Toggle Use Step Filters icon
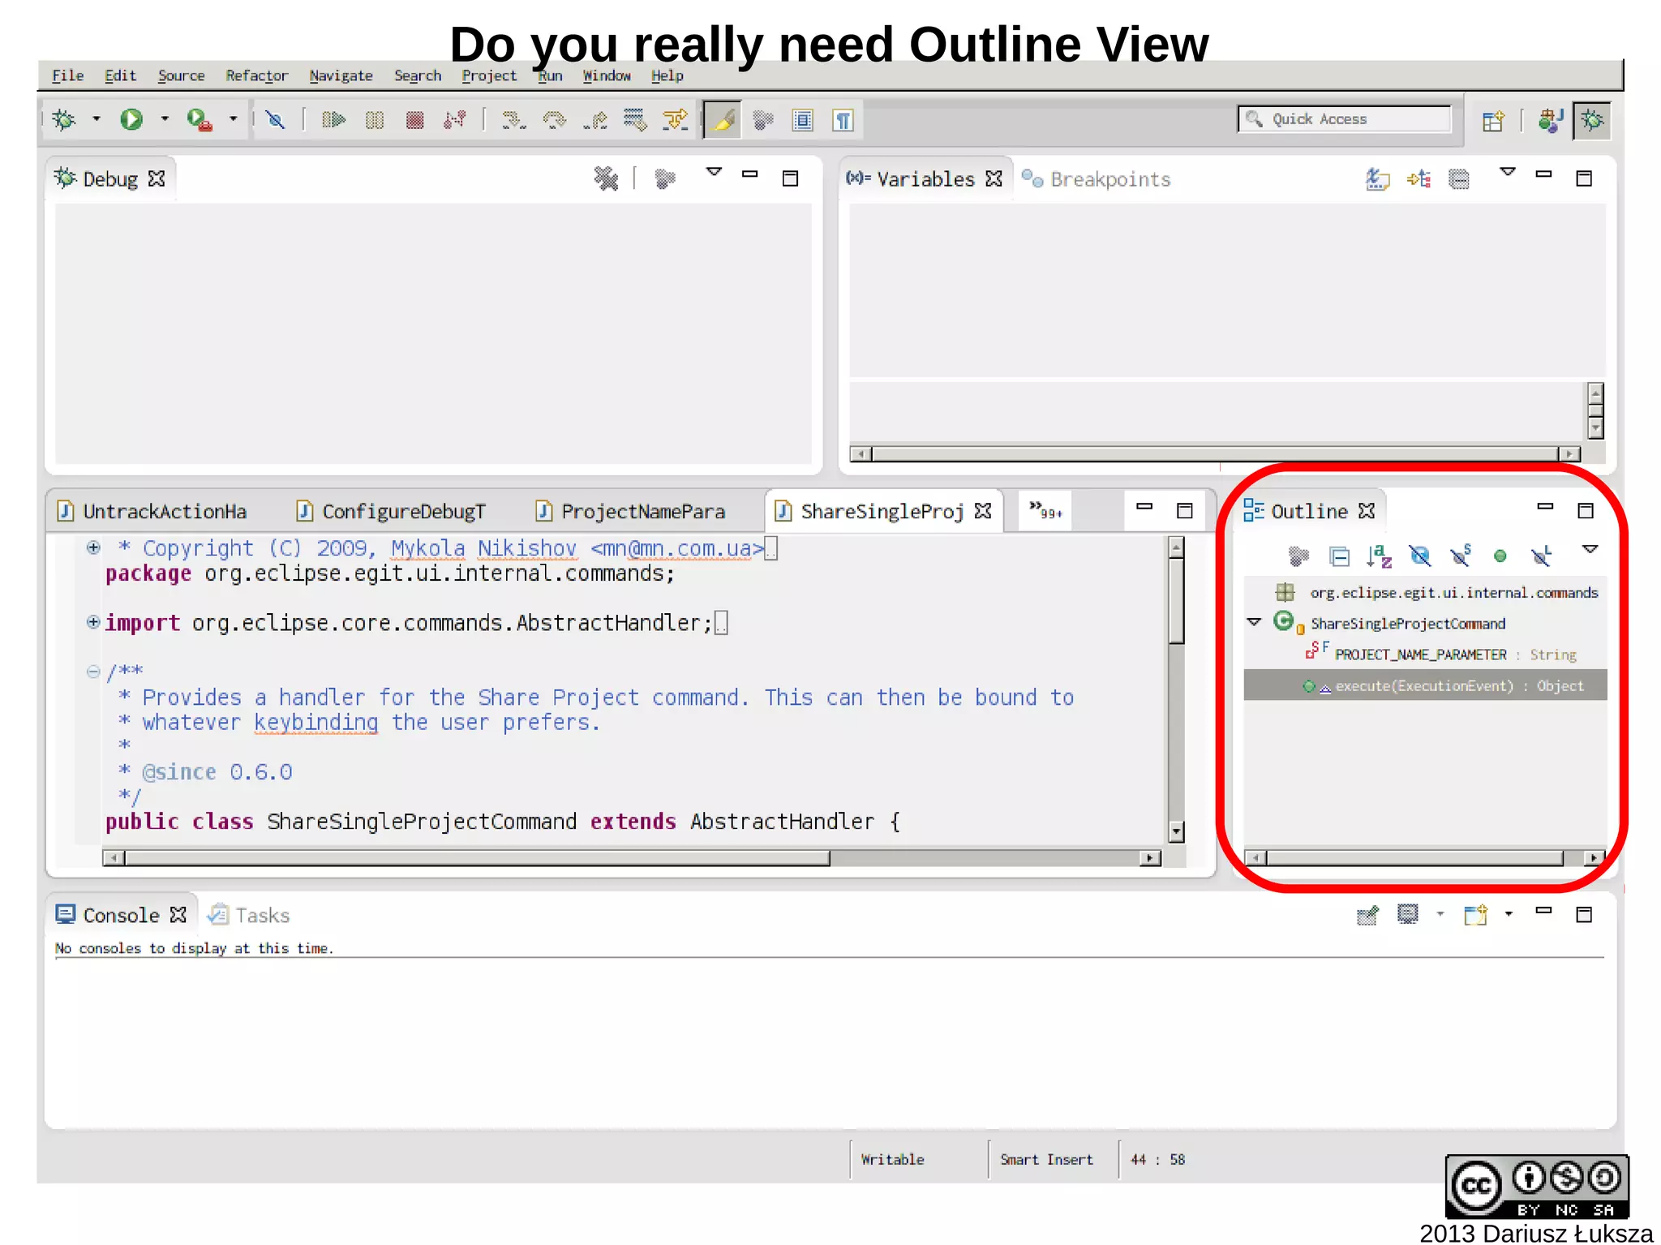 [675, 120]
